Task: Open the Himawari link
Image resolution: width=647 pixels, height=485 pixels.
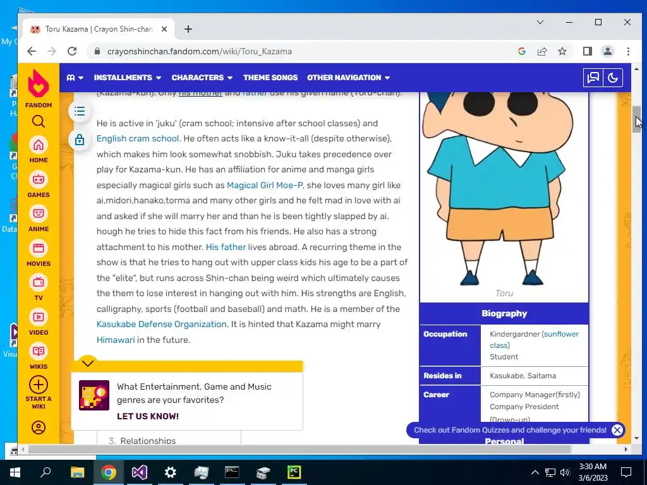Action: point(116,340)
